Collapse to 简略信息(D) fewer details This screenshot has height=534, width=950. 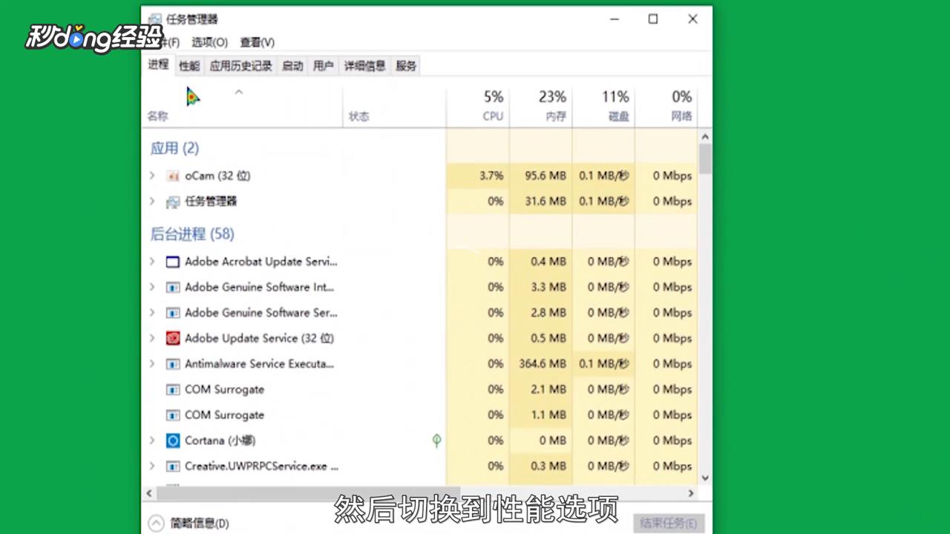pyautogui.click(x=189, y=523)
